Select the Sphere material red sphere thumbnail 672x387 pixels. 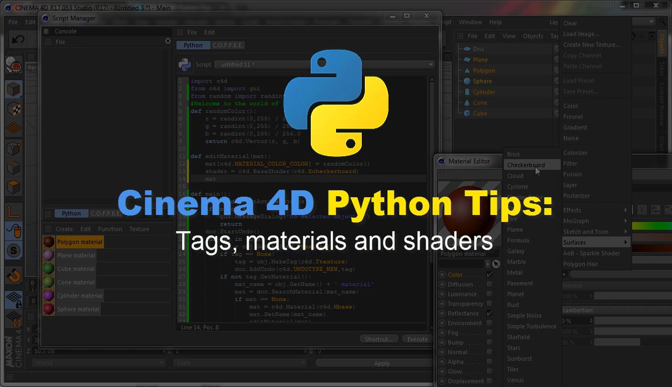(49, 309)
